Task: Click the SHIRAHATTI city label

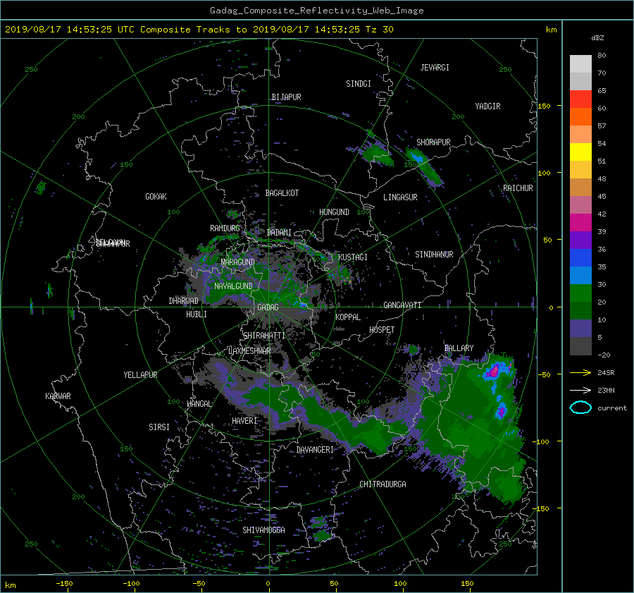Action: click(264, 336)
